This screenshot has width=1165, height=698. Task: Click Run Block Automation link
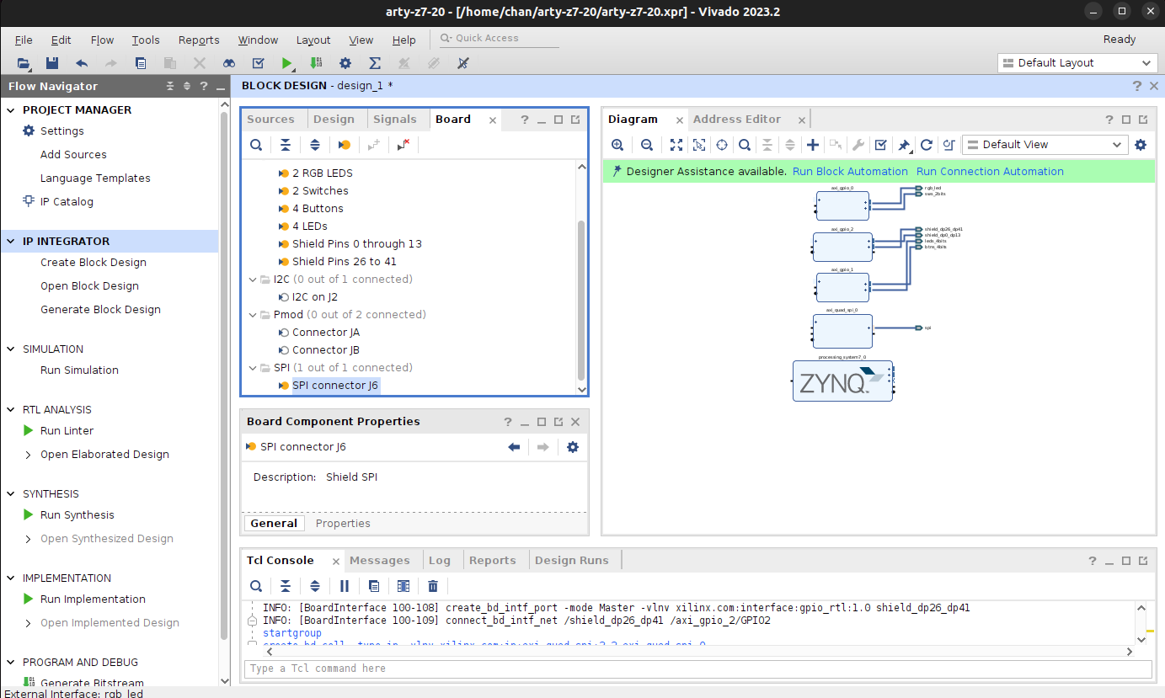click(x=850, y=172)
